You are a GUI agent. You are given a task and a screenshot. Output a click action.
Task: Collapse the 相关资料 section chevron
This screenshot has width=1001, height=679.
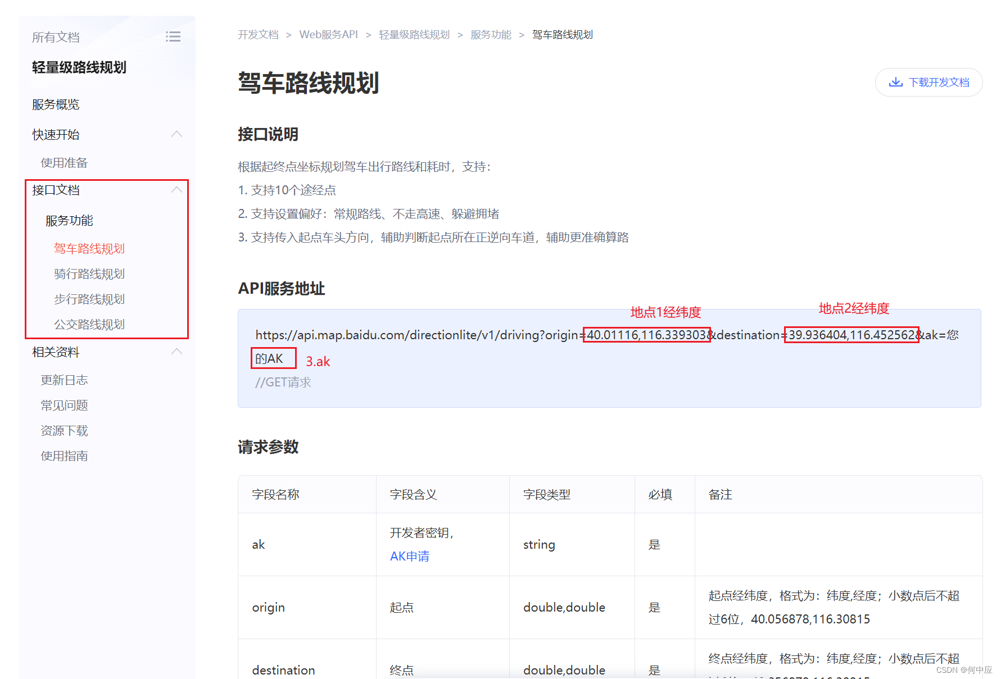tap(176, 352)
